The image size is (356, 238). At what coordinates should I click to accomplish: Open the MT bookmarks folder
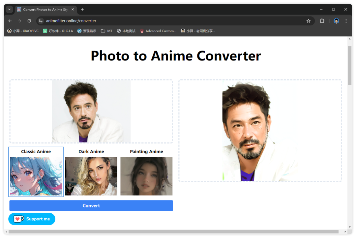[x=106, y=31]
